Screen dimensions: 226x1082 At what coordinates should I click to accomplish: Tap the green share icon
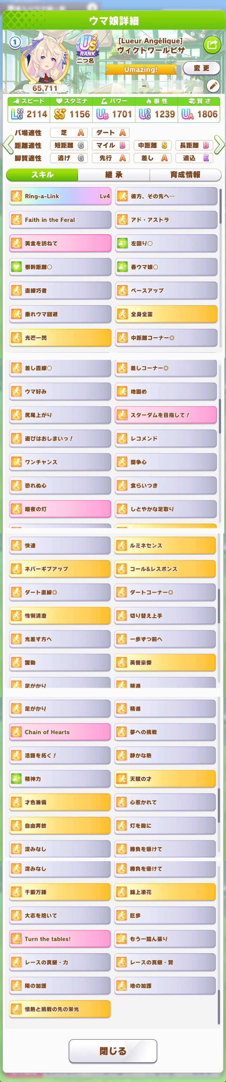212,44
